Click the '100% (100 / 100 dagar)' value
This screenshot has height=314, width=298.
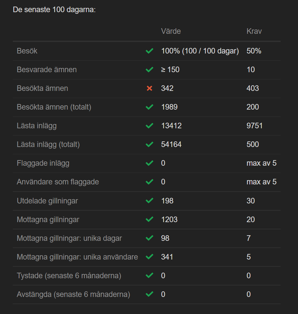200,51
